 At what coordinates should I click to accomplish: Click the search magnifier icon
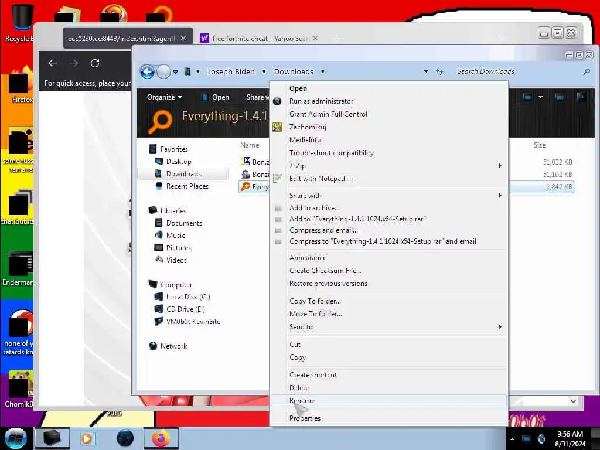[587, 71]
